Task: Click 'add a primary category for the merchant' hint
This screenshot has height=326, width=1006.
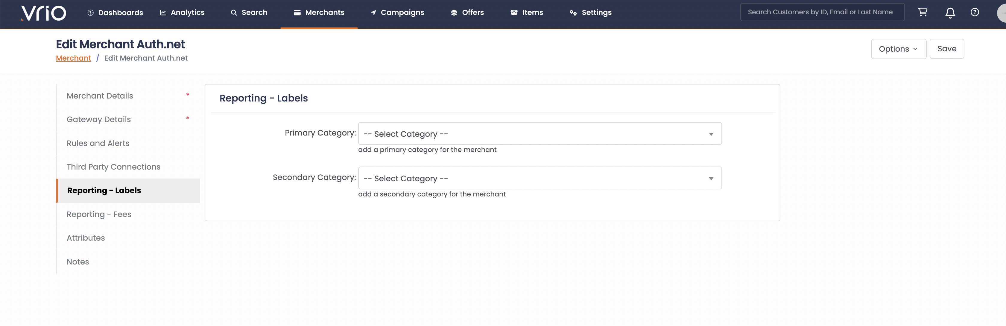Action: coord(427,150)
